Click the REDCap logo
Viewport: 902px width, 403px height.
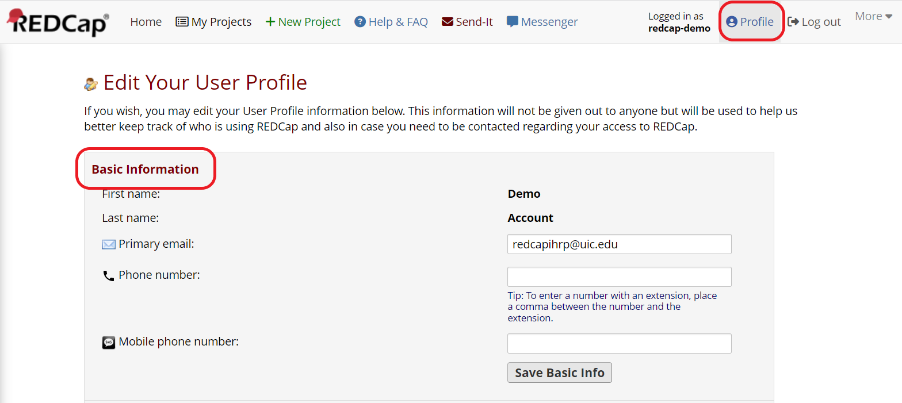coord(58,22)
